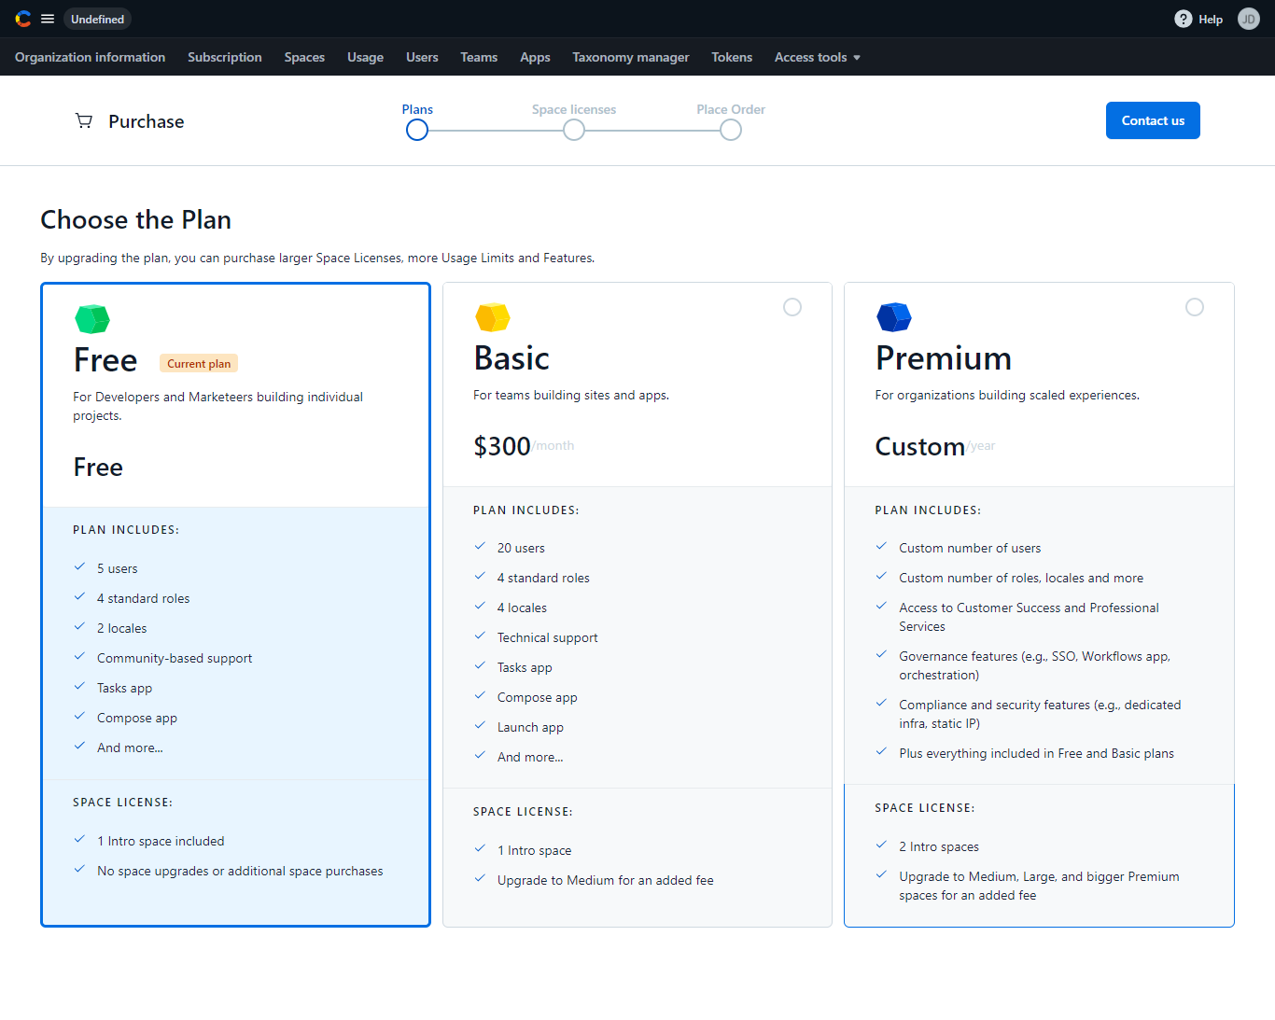This screenshot has width=1275, height=1020.
Task: Click the '20 users' feature line
Action: point(521,548)
